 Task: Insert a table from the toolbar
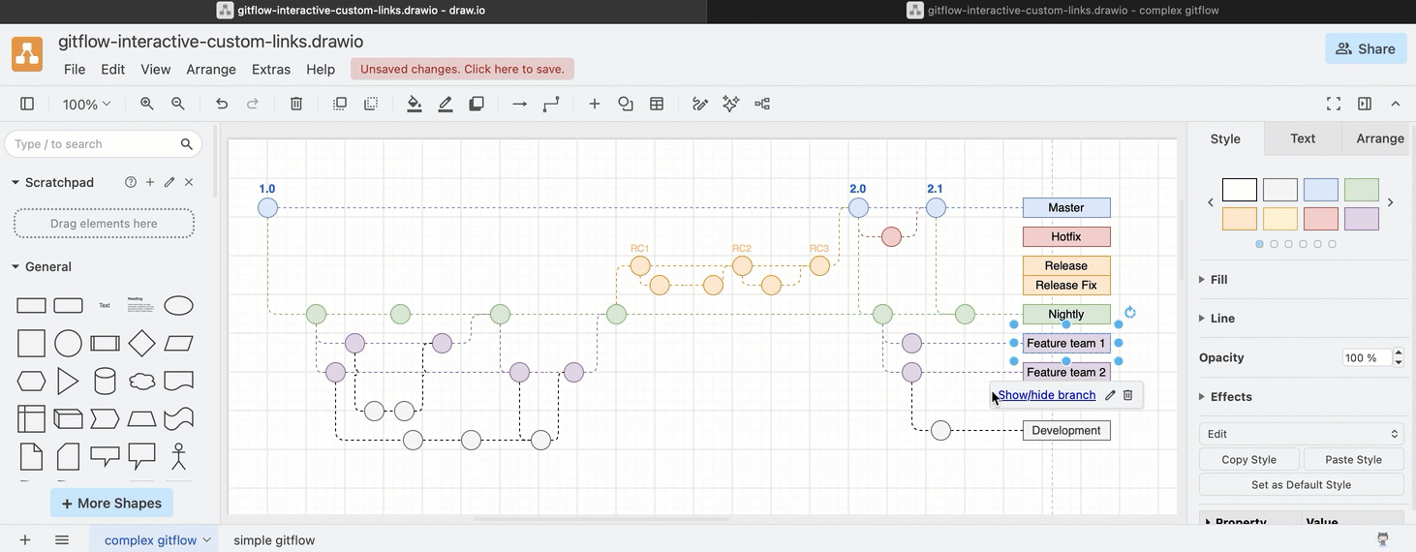click(x=657, y=104)
